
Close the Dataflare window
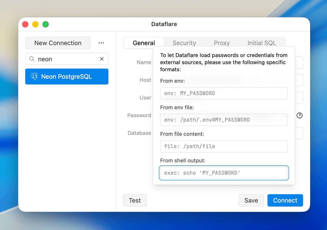point(25,24)
